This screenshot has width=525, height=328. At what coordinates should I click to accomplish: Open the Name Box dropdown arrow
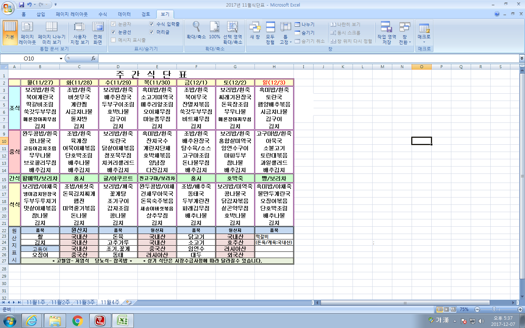(x=61, y=59)
